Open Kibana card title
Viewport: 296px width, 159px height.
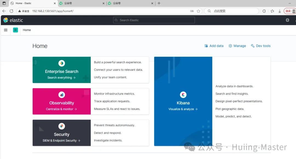(183, 103)
